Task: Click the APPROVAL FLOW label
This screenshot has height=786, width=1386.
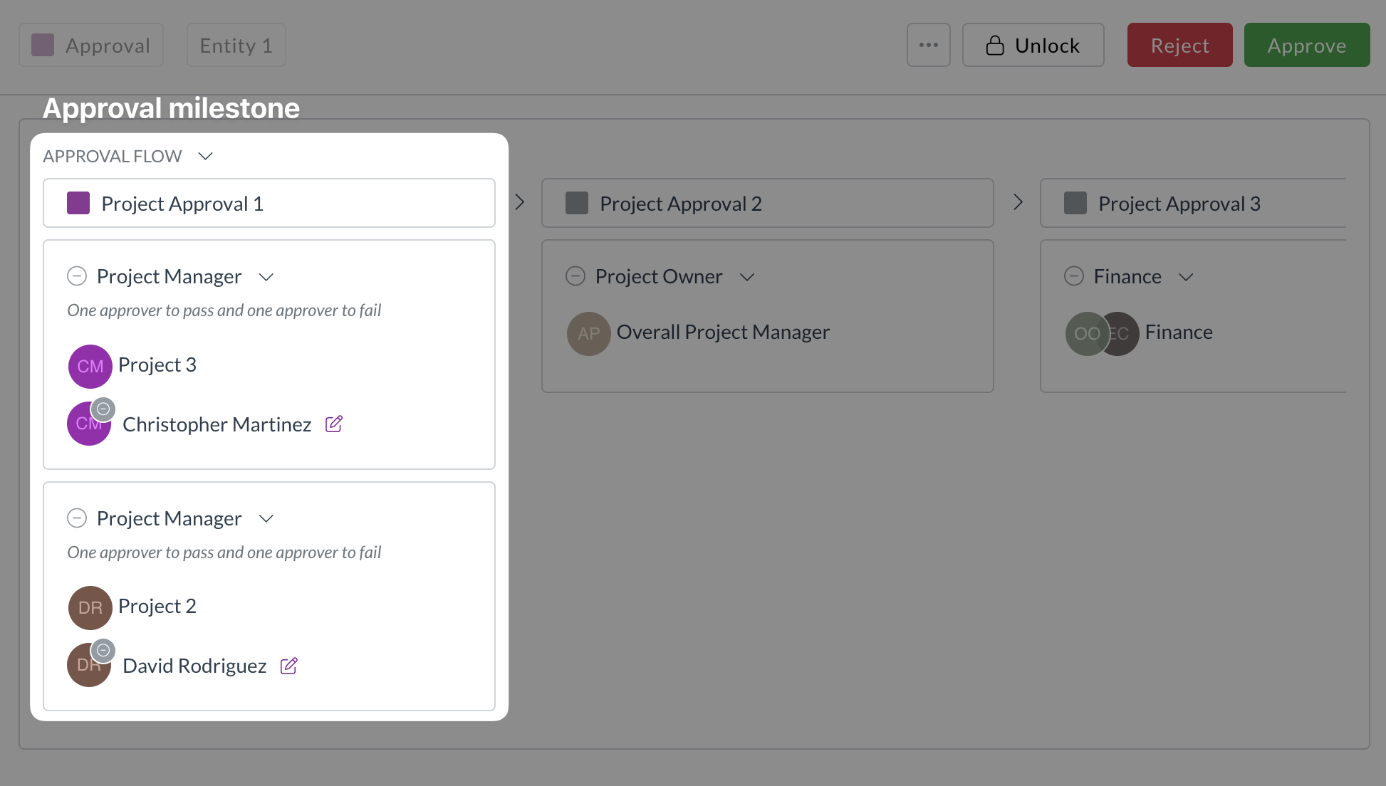Action: coord(113,156)
